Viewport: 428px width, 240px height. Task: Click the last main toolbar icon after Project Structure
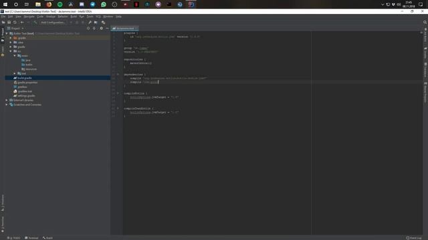tap(103, 22)
